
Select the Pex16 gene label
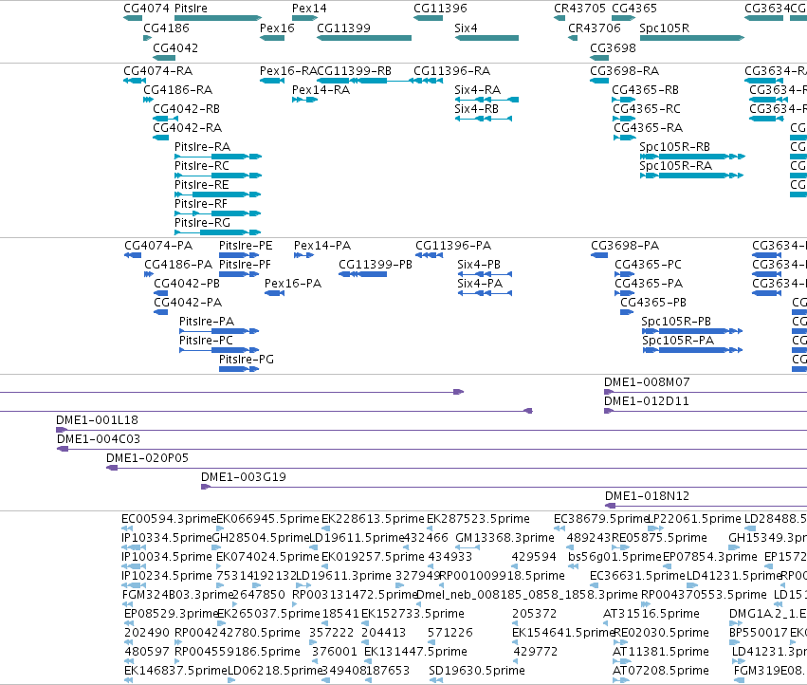[277, 28]
